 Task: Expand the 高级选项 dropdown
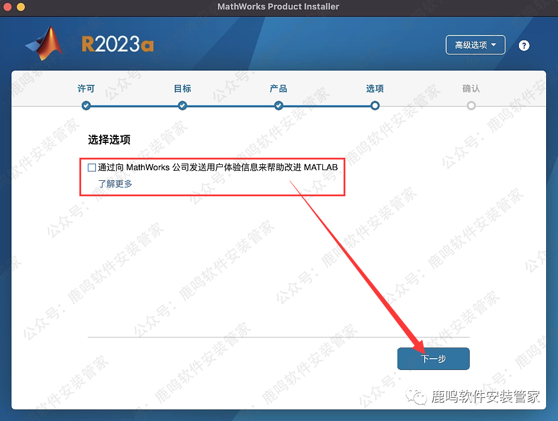[x=475, y=45]
